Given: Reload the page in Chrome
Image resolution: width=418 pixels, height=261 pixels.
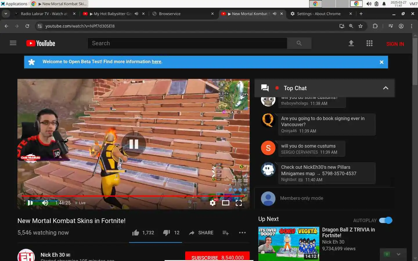Looking at the screenshot, I should (27, 26).
